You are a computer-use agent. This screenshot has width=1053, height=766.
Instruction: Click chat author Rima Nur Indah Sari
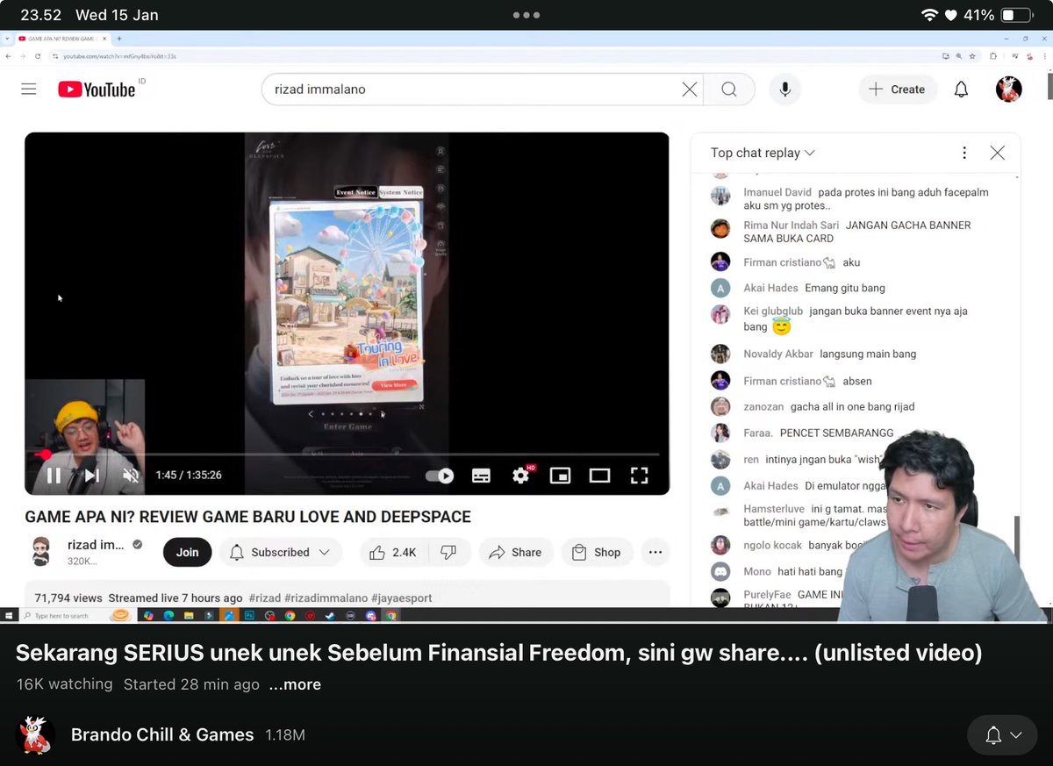tap(792, 226)
